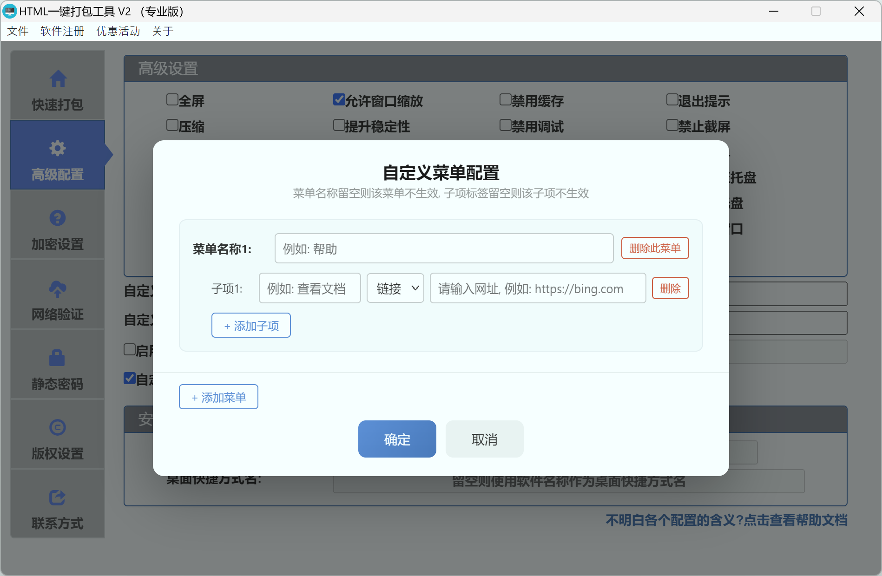This screenshot has width=882, height=576.
Task: Click the 菜单名称1 input field
Action: [x=444, y=248]
